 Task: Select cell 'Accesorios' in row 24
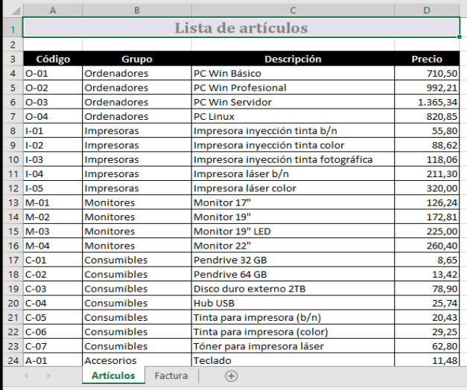[137, 360]
